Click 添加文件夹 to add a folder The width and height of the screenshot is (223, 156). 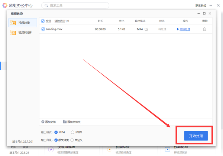point(72,122)
